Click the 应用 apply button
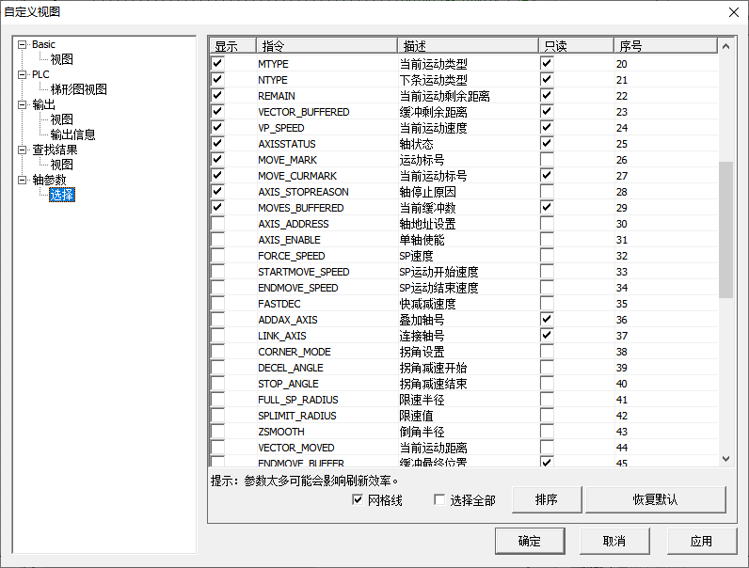This screenshot has height=568, width=749. (701, 541)
